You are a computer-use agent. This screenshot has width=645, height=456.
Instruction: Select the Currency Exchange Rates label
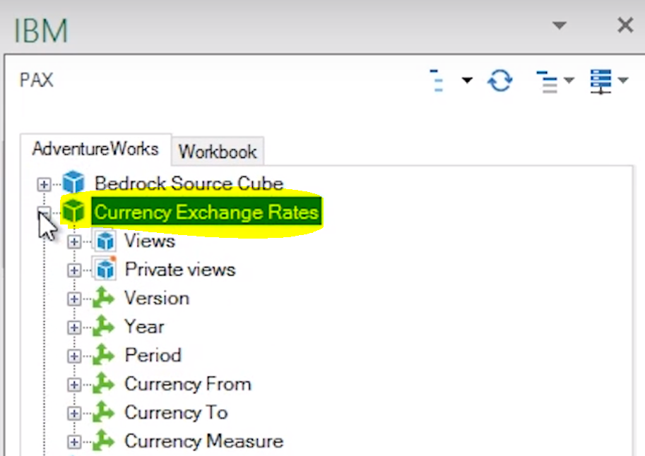click(x=206, y=212)
